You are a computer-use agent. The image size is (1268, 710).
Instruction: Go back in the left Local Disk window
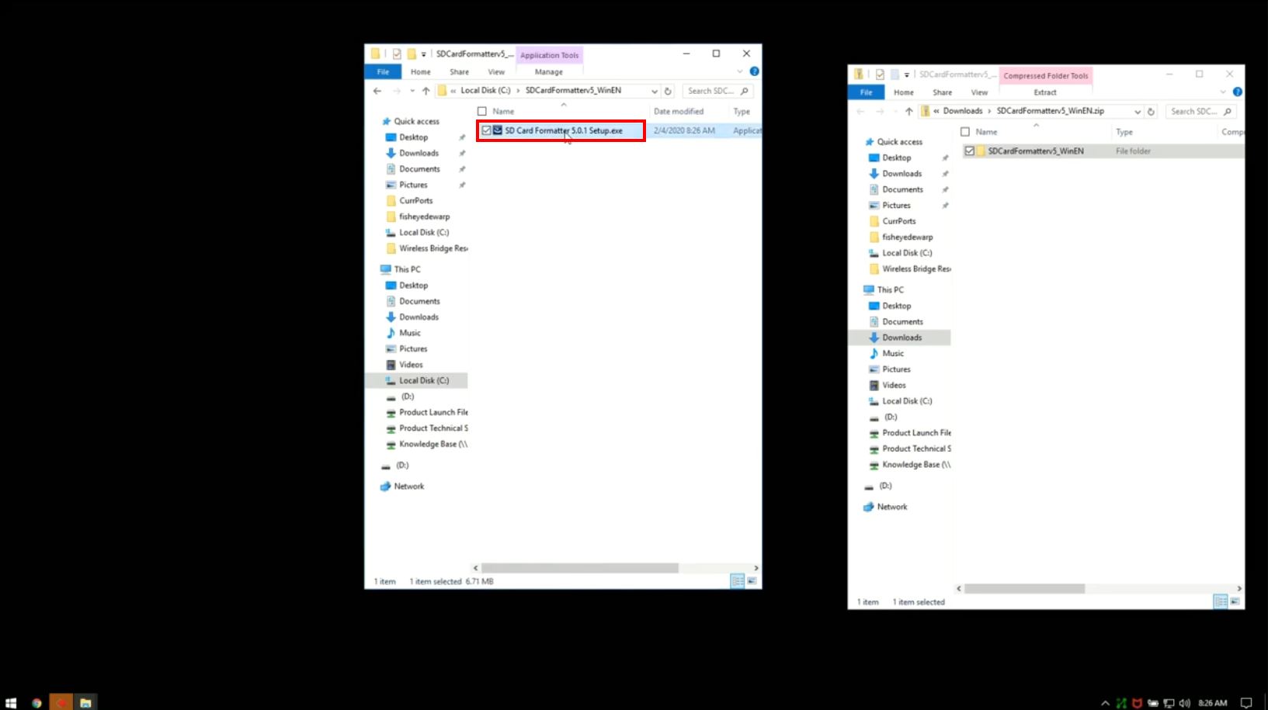pyautogui.click(x=377, y=91)
